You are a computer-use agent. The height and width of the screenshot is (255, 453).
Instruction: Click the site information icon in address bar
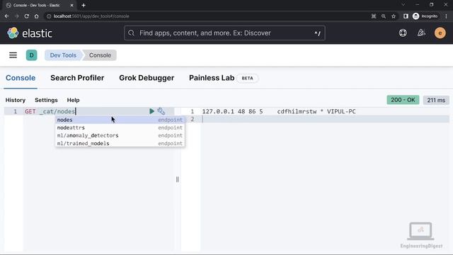[49, 16]
